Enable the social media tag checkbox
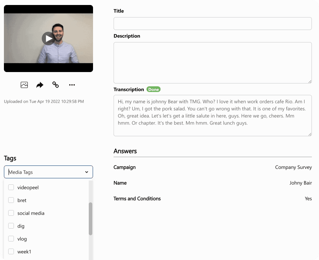 coord(11,213)
